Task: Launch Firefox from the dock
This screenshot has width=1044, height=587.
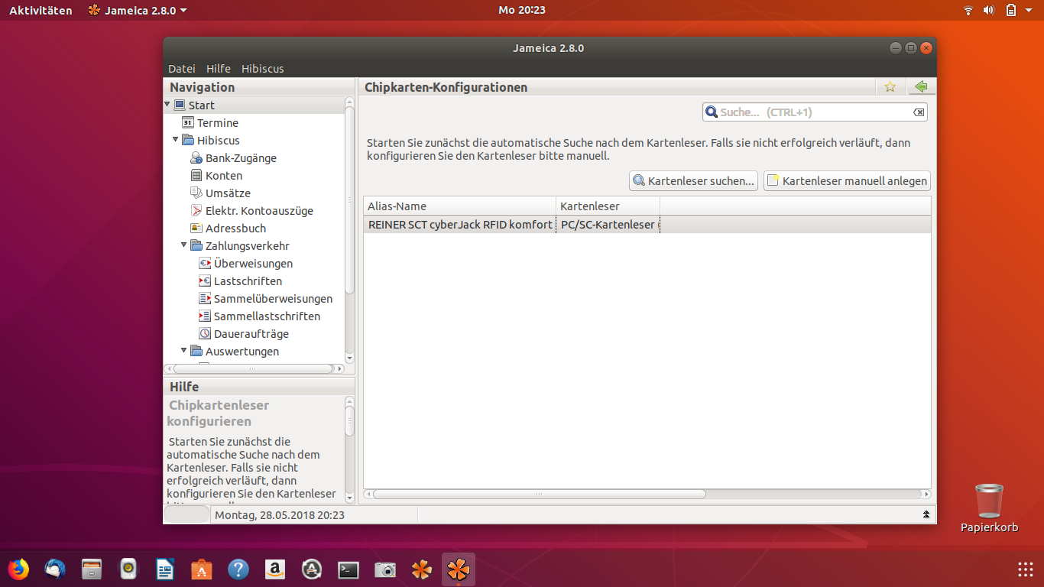Action: [18, 569]
